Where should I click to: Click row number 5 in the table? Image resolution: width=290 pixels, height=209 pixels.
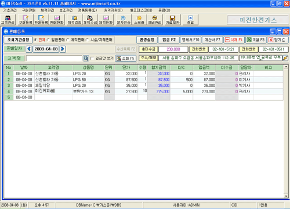(x=9, y=97)
